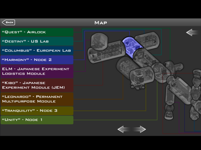Image resolution: width=201 pixels, height=150 pixels.
Task: Select the "Tranquility" - Node 3 entry
Action: [x=37, y=111]
